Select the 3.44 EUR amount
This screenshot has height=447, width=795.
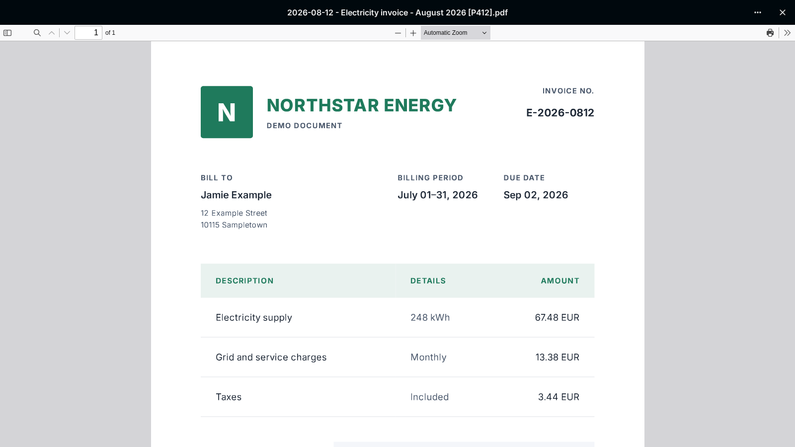[x=558, y=397]
